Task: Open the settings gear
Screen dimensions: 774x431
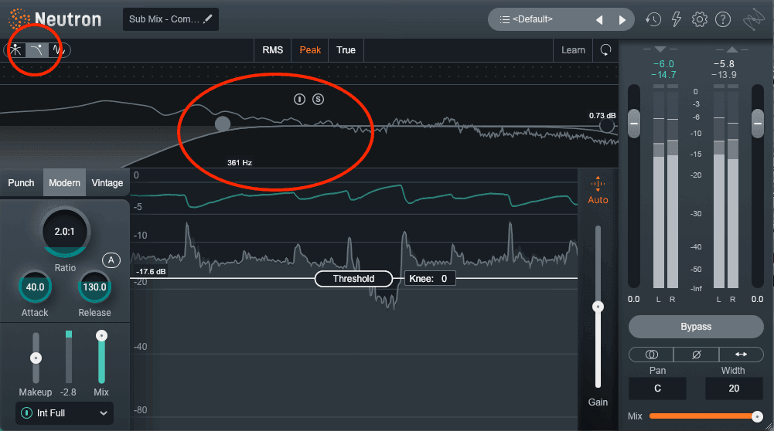Action: [x=700, y=20]
